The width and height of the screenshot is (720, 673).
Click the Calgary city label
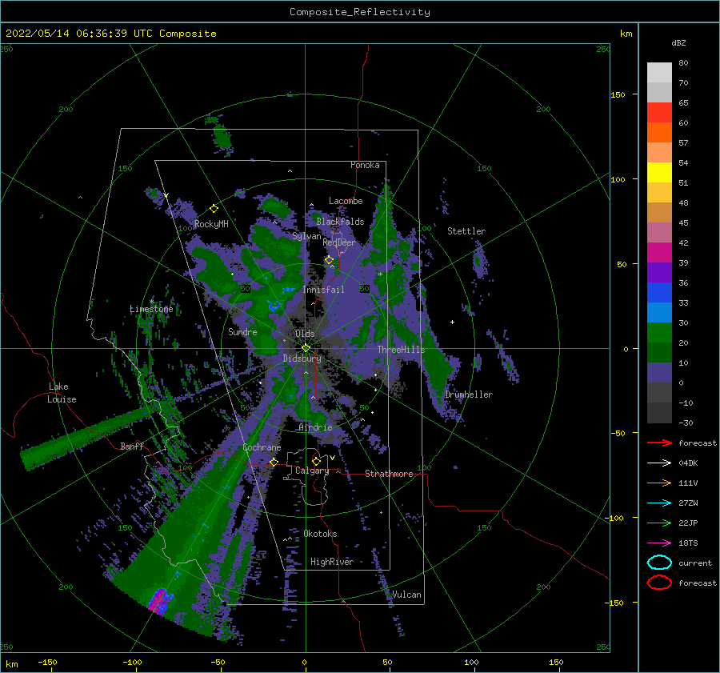[312, 471]
